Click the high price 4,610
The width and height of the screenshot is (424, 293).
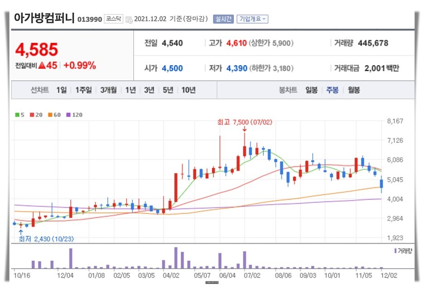coord(236,43)
